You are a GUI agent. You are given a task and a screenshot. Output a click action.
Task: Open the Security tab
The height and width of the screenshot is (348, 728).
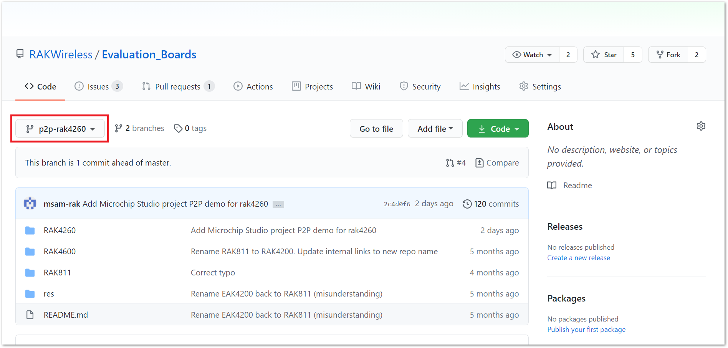420,86
